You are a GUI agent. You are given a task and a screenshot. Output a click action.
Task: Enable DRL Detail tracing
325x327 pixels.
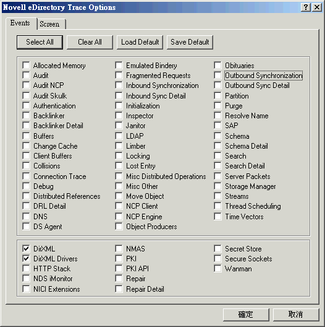26,206
